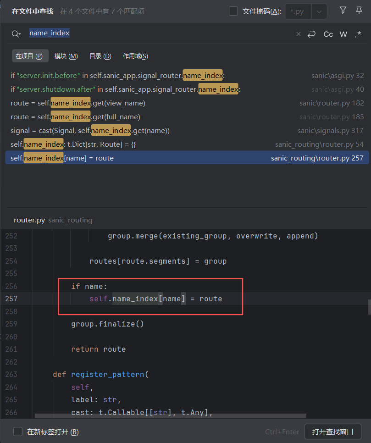Click the horizontal scrollbar in code preview
This screenshot has height=443, width=371.
(x=170, y=416)
